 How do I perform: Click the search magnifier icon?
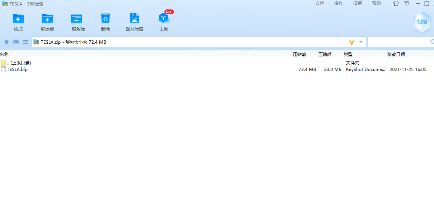[432, 42]
